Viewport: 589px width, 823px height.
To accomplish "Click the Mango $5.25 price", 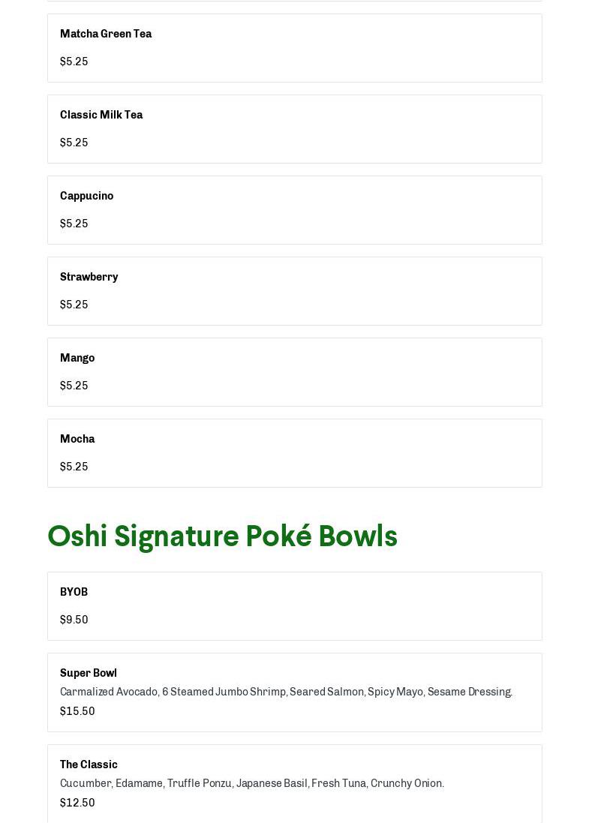I will [x=74, y=386].
